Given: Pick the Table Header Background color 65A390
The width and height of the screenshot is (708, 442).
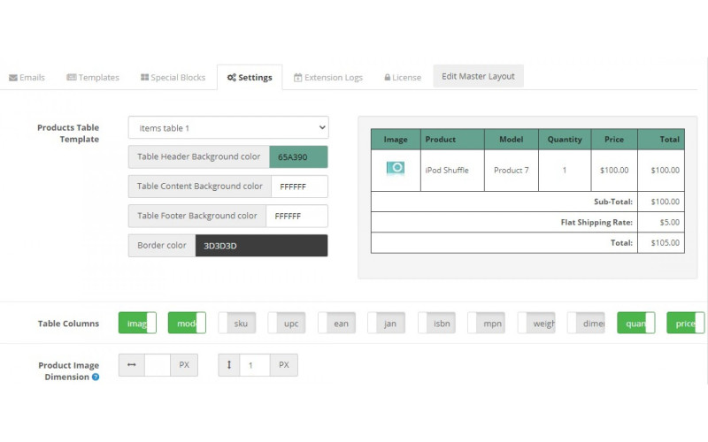Looking at the screenshot, I should (298, 157).
